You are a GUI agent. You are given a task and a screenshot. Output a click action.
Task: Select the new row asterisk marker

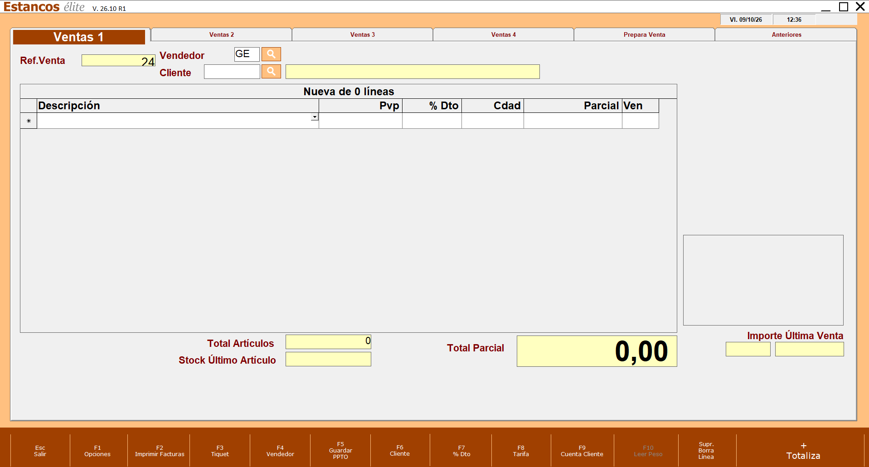(29, 121)
